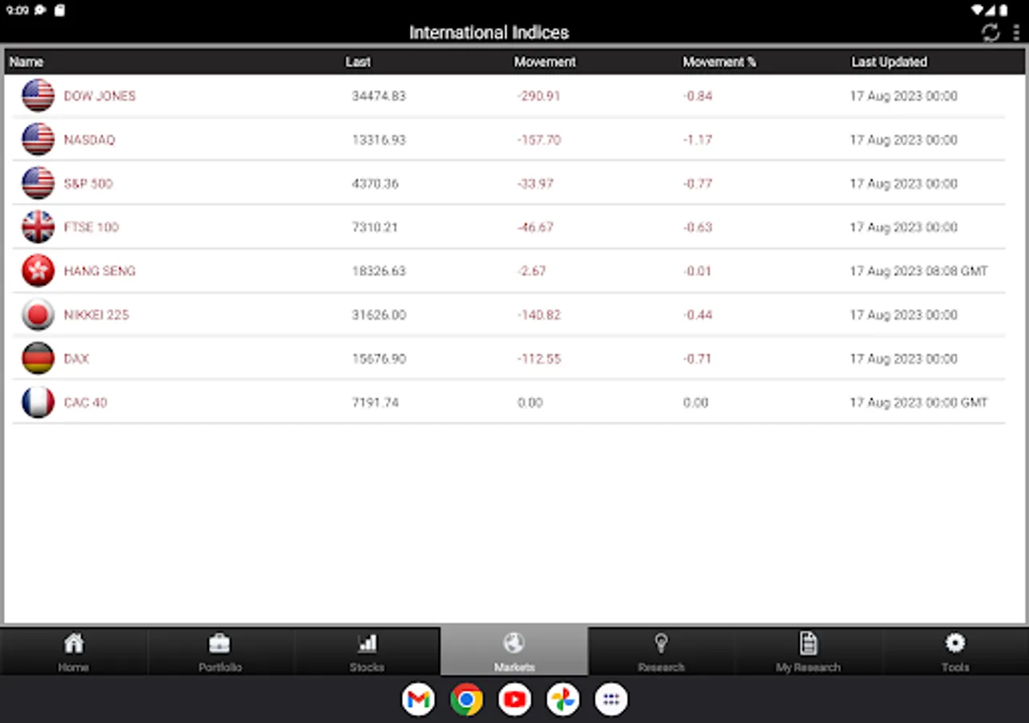Image resolution: width=1029 pixels, height=723 pixels.
Task: Click NASDAQ movement -157.70
Action: pos(539,140)
